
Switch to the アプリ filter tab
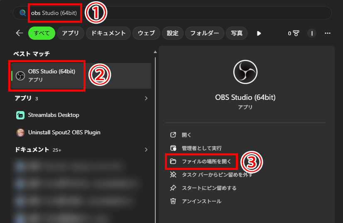click(71, 33)
